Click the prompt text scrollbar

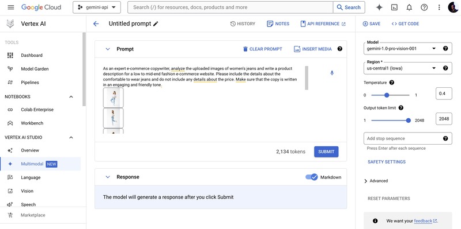pyautogui.click(x=307, y=77)
